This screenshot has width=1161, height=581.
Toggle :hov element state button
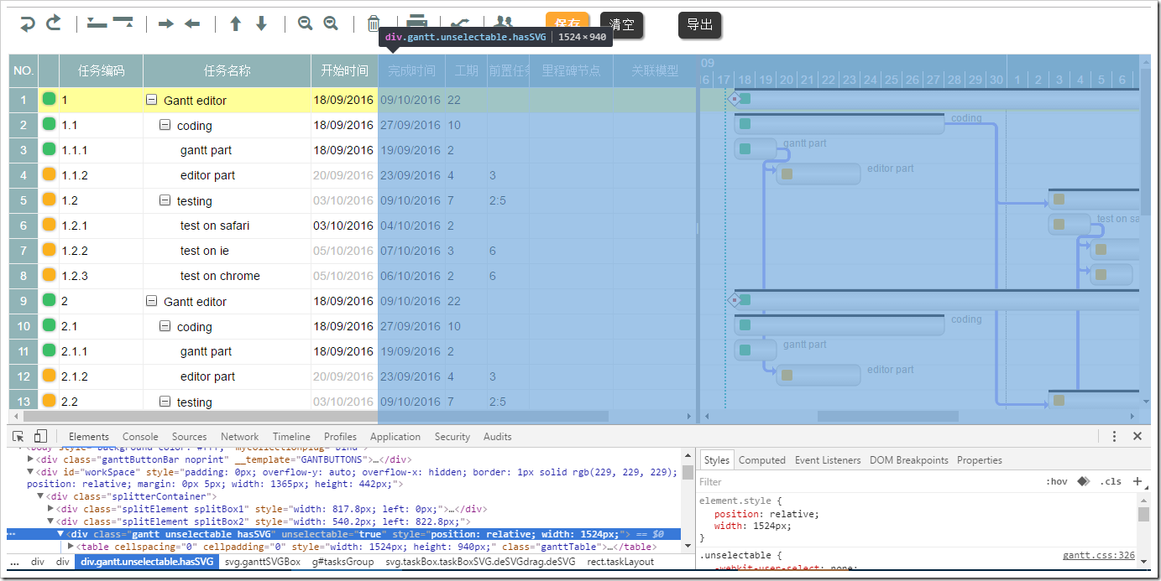(1057, 481)
